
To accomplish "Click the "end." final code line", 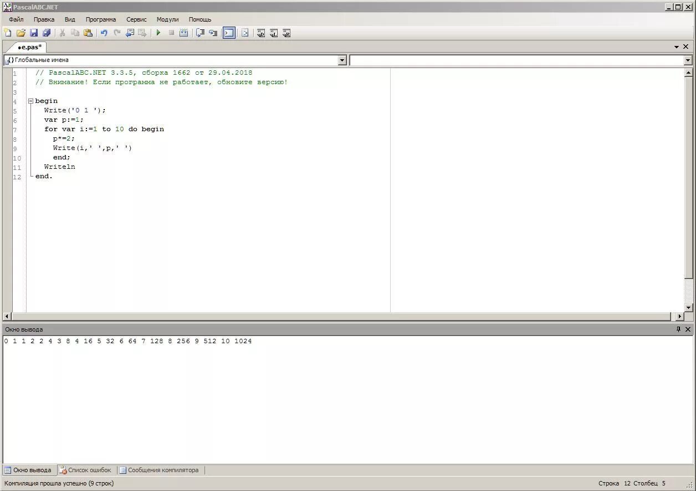I will pyautogui.click(x=44, y=176).
